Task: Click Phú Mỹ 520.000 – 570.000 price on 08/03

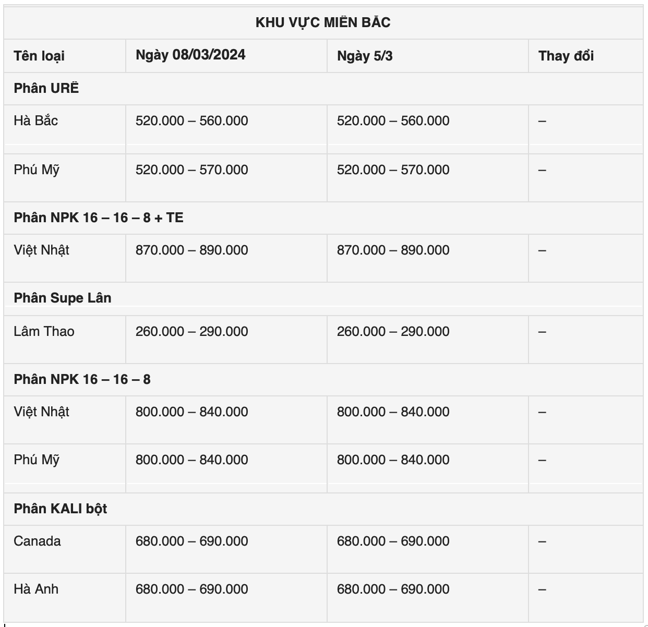Action: point(191,170)
